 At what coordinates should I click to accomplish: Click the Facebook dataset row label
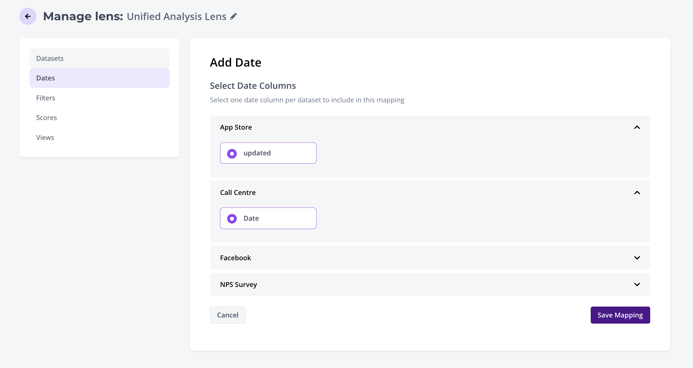[x=236, y=258]
